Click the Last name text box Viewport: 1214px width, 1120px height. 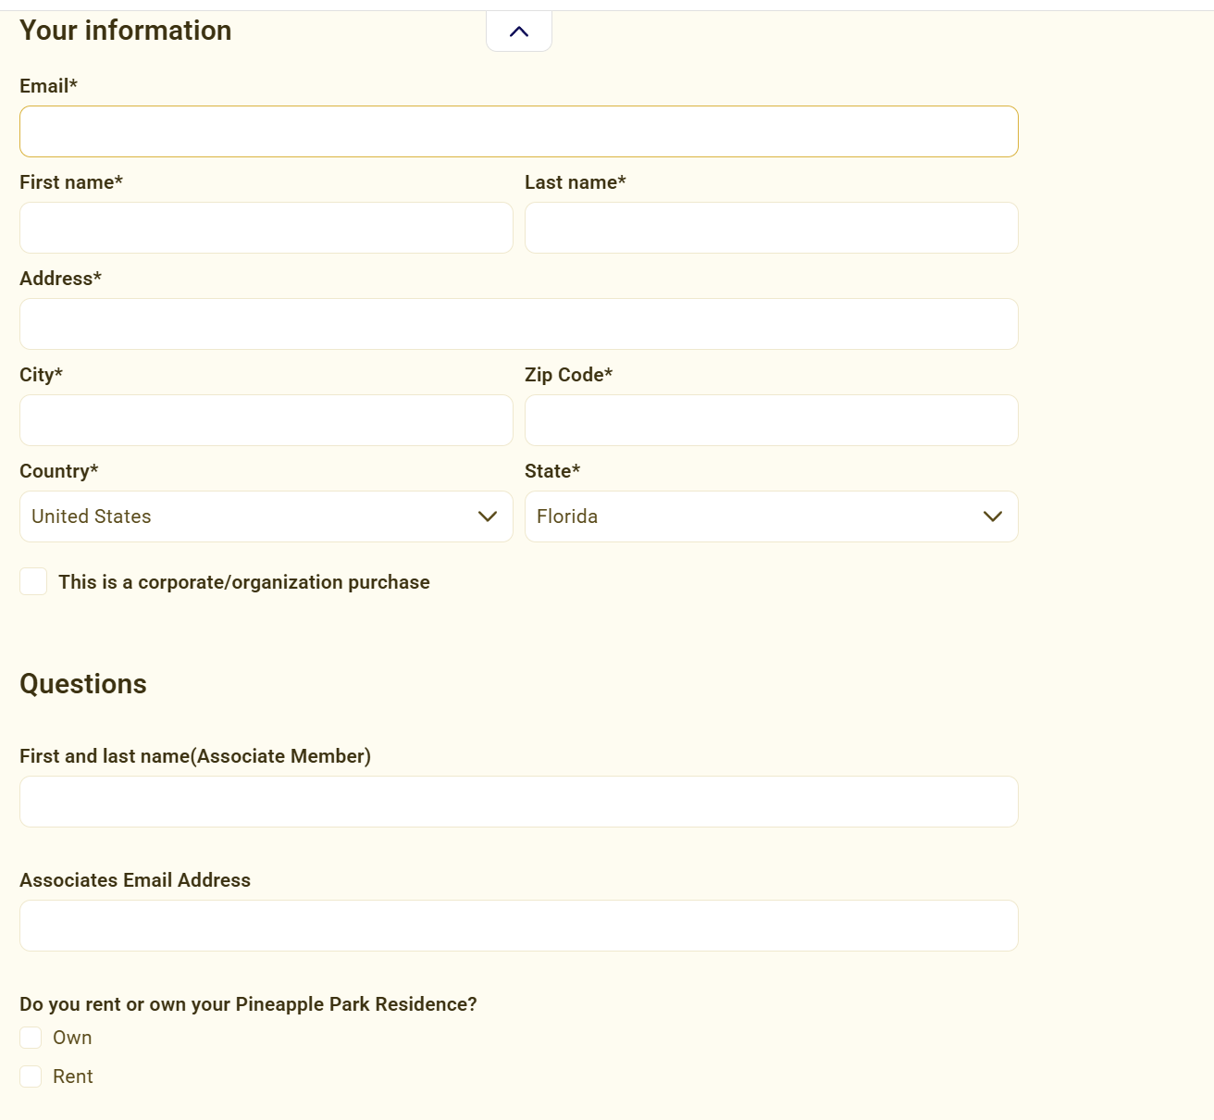(771, 228)
